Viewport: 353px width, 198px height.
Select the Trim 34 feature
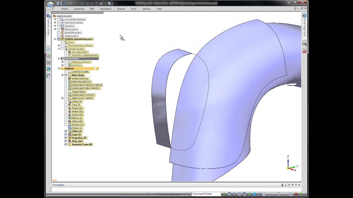tap(76, 105)
